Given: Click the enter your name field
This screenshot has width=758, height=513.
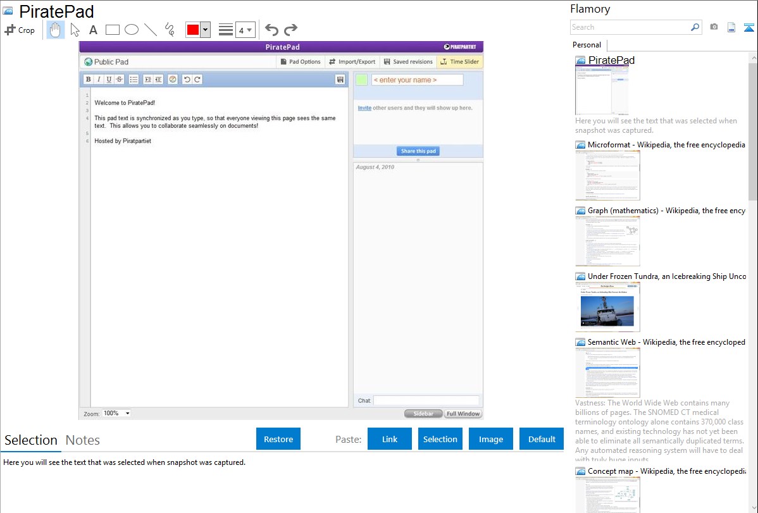Looking at the screenshot, I should 417,80.
